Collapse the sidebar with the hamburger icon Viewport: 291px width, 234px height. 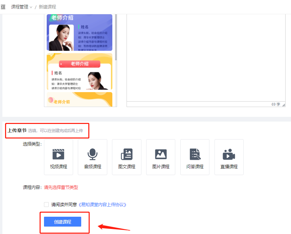(x=3, y=7)
